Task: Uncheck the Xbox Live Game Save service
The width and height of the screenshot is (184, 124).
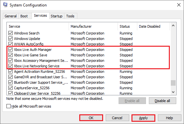Action: tap(10, 55)
